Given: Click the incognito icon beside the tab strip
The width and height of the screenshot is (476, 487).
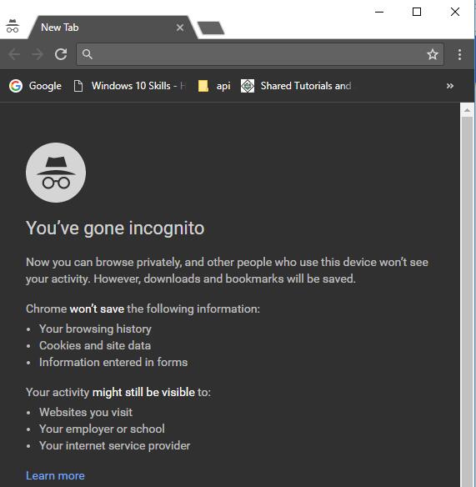Looking at the screenshot, I should point(13,26).
